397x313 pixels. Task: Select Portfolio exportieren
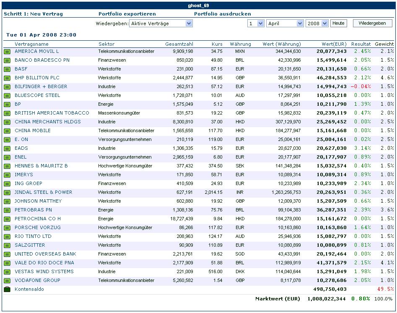127,14
